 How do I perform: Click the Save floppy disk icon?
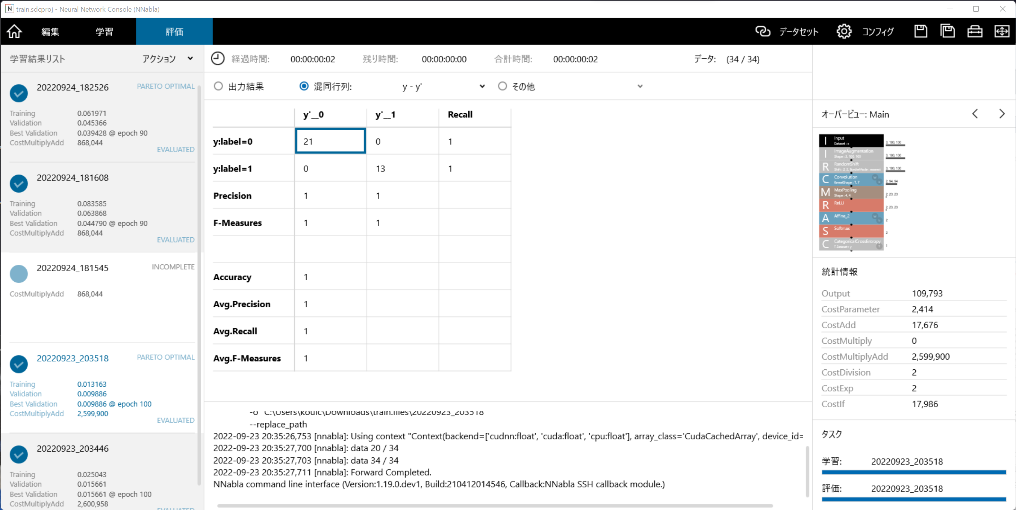pos(921,31)
